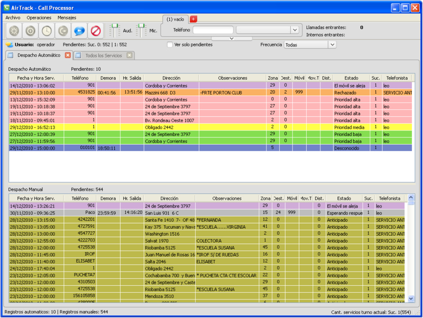Click the -FRTE PORTON CLUB observation cell
The image size is (423, 318).
point(233,92)
